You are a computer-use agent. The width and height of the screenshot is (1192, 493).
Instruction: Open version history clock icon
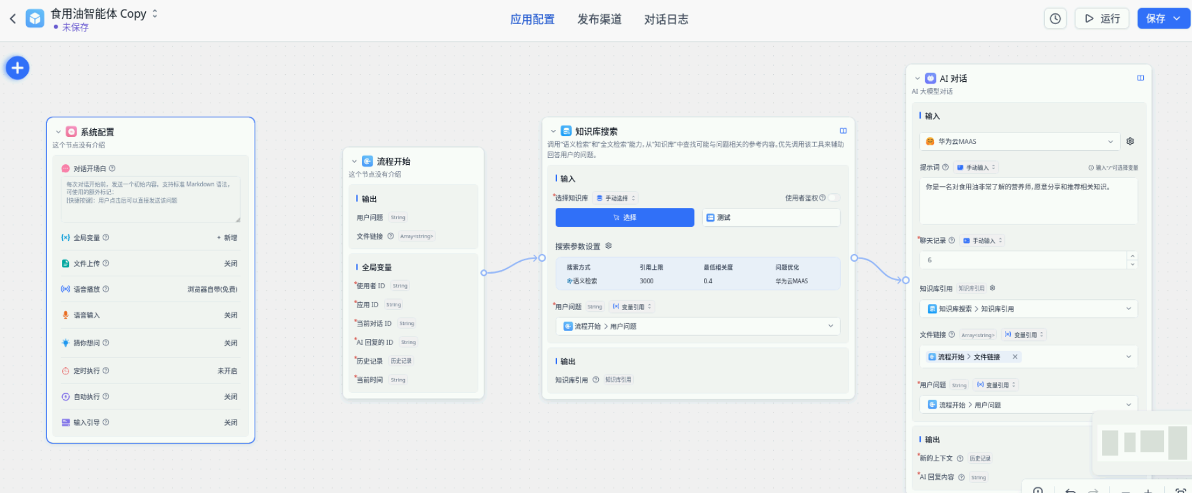(1055, 18)
